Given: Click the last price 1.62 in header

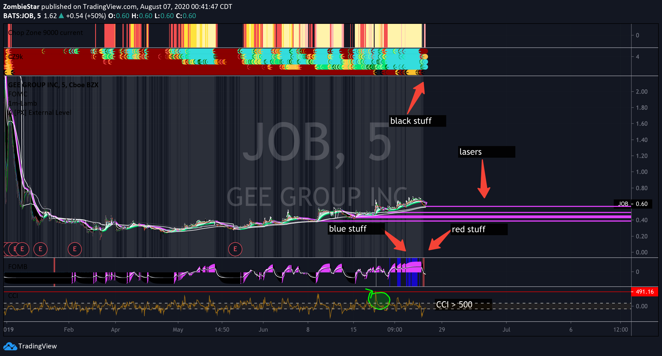Looking at the screenshot, I should pos(50,16).
